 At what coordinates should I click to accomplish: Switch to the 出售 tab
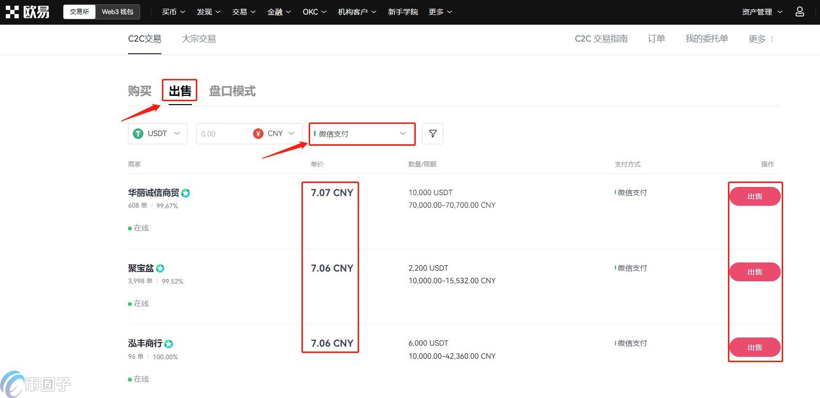click(180, 91)
